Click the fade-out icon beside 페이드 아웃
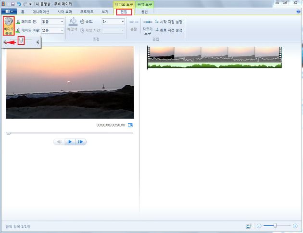This screenshot has width=303, height=233. 18,30
